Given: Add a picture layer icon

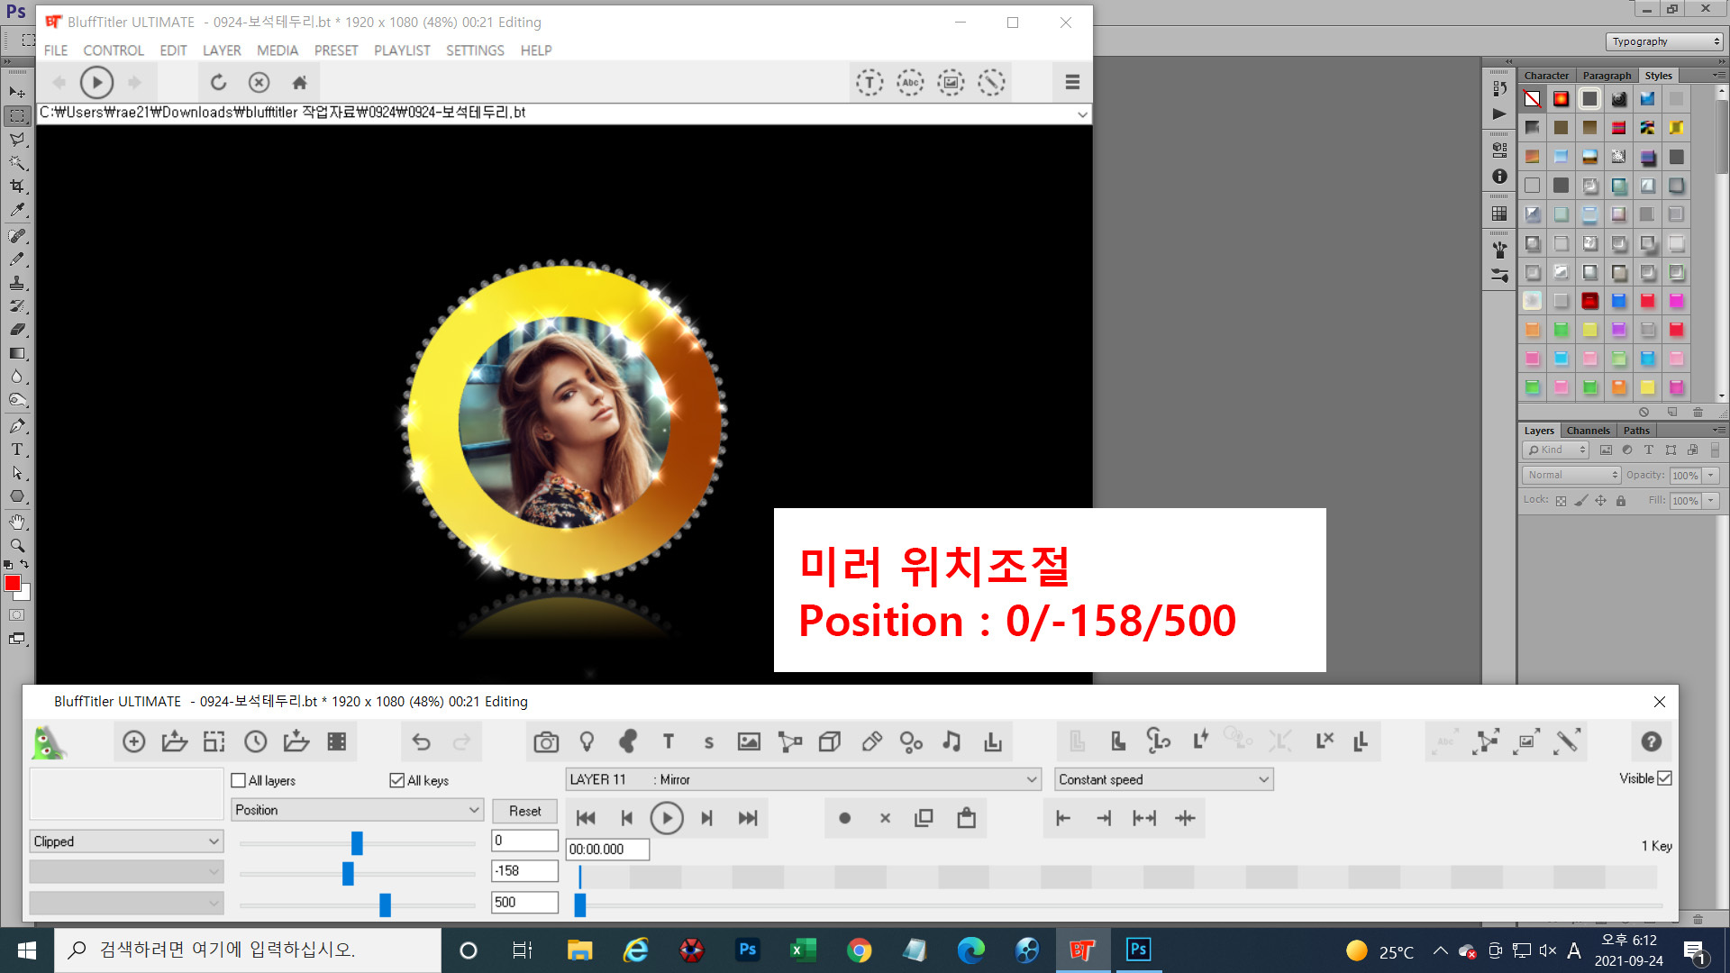Looking at the screenshot, I should coord(749,741).
